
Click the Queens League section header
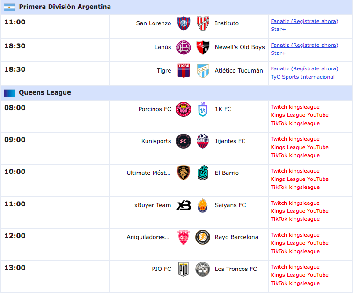point(176,93)
